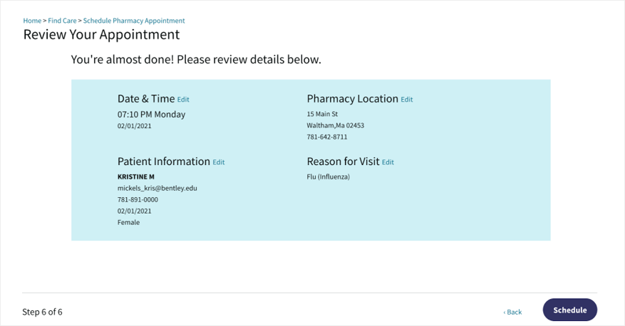Select the 07:10 PM Monday time text
This screenshot has width=625, height=326.
151,114
